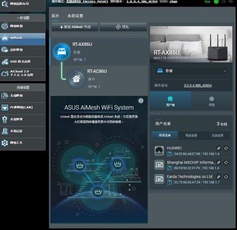Switch to the 拓扑 tab
The height and width of the screenshot is (230, 237).
coord(55,16)
